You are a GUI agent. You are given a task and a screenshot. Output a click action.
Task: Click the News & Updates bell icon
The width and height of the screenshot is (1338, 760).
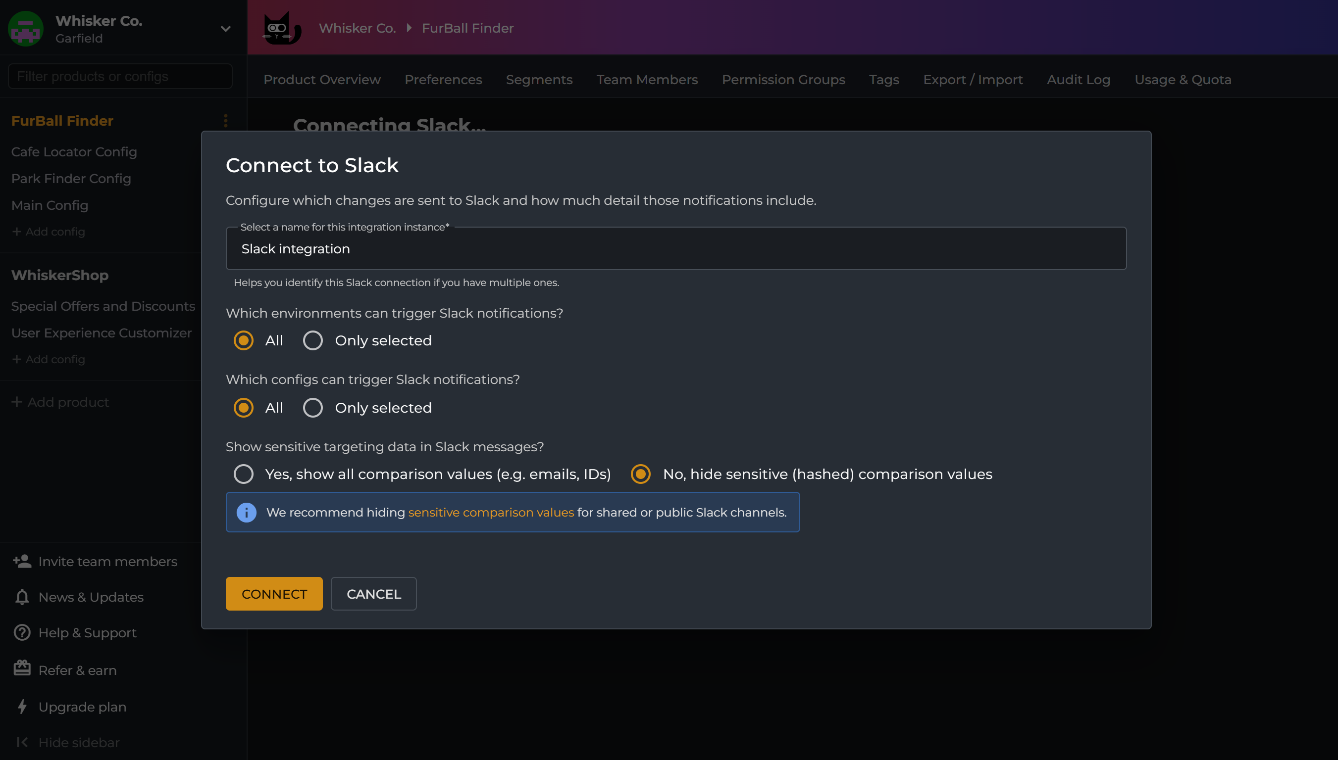[21, 597]
